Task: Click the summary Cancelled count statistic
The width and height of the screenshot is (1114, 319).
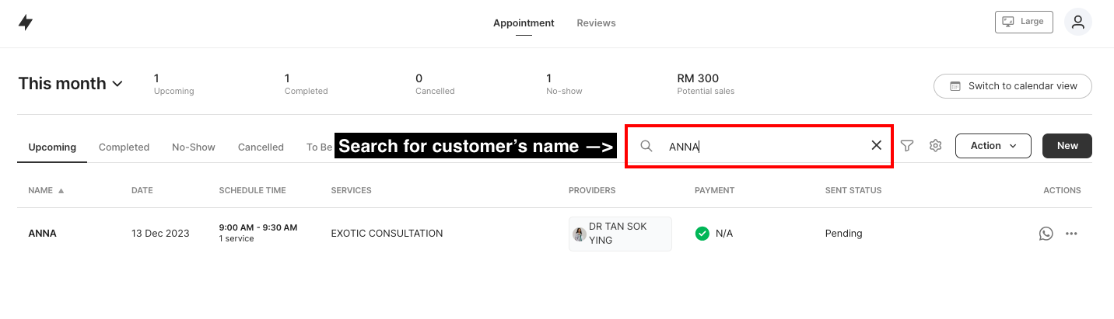Action: 435,84
